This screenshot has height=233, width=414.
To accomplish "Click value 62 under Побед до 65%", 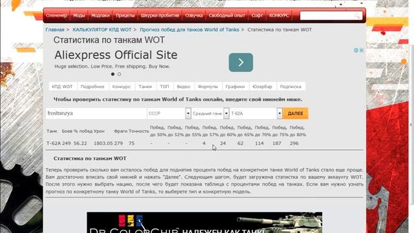I will tap(240, 143).
